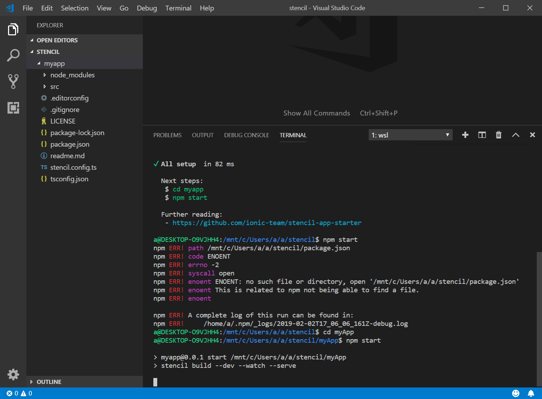Open stencil-app-starter GitHub link
The width and height of the screenshot is (542, 399).
267,223
